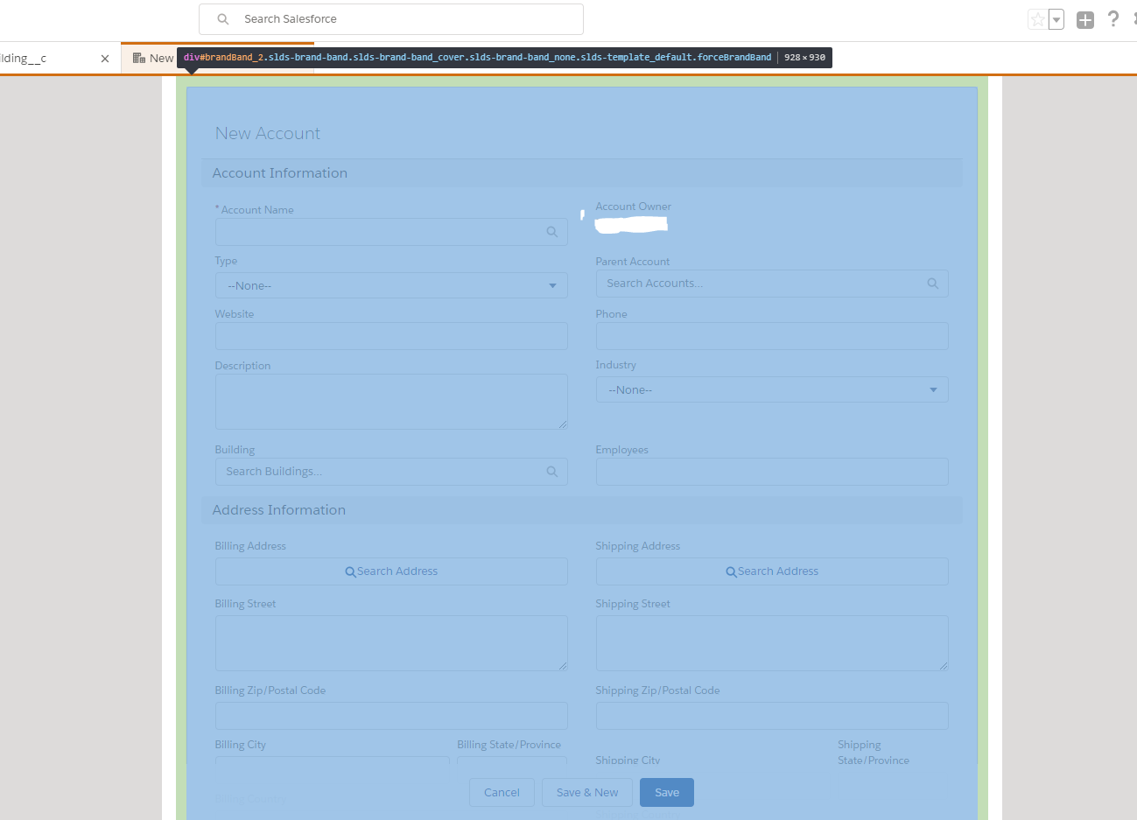Click the search icon in the Building lookup
Screen dimensions: 1137x820
552,471
